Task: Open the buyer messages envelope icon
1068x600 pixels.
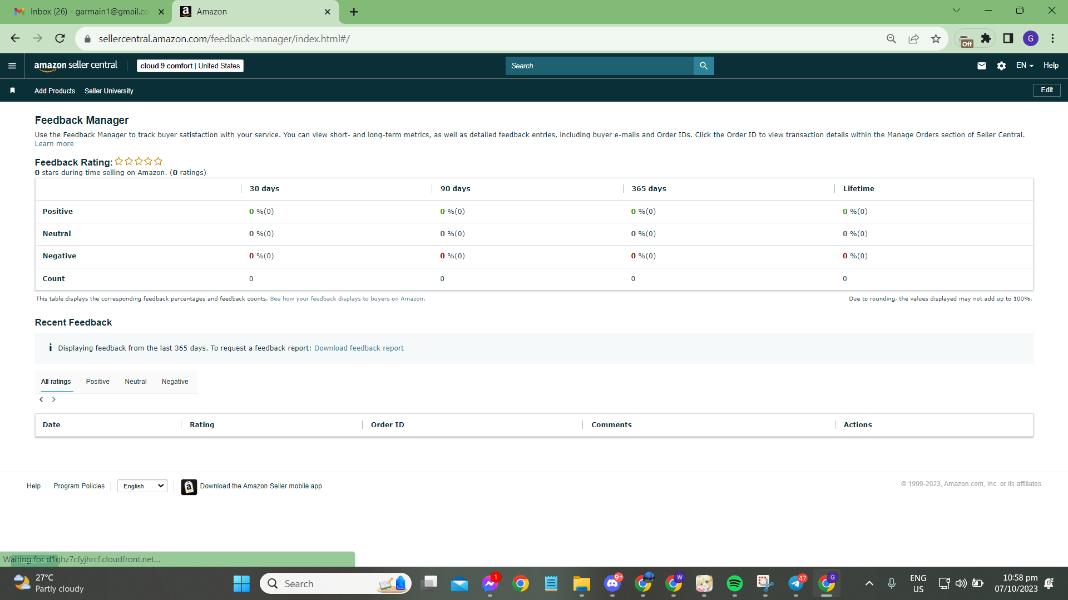Action: pyautogui.click(x=982, y=66)
